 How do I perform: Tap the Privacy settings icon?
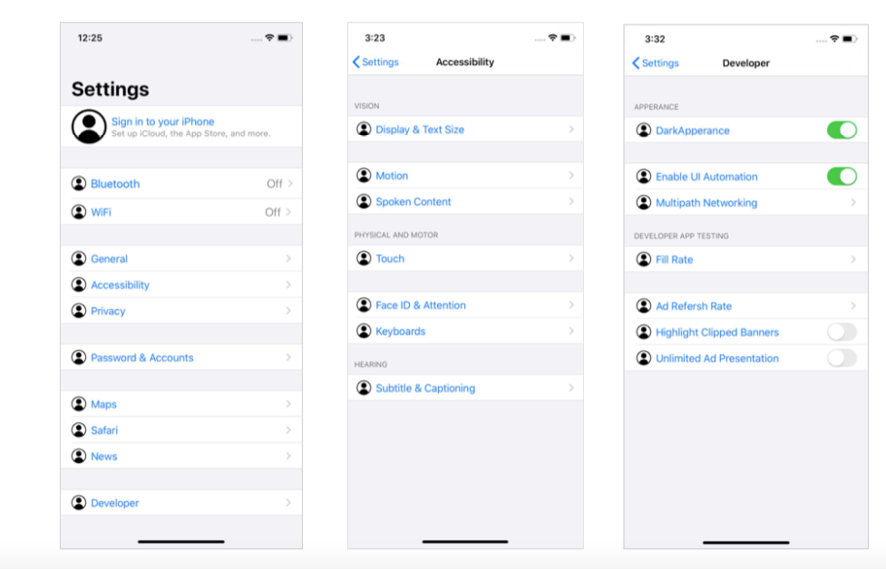pos(80,311)
